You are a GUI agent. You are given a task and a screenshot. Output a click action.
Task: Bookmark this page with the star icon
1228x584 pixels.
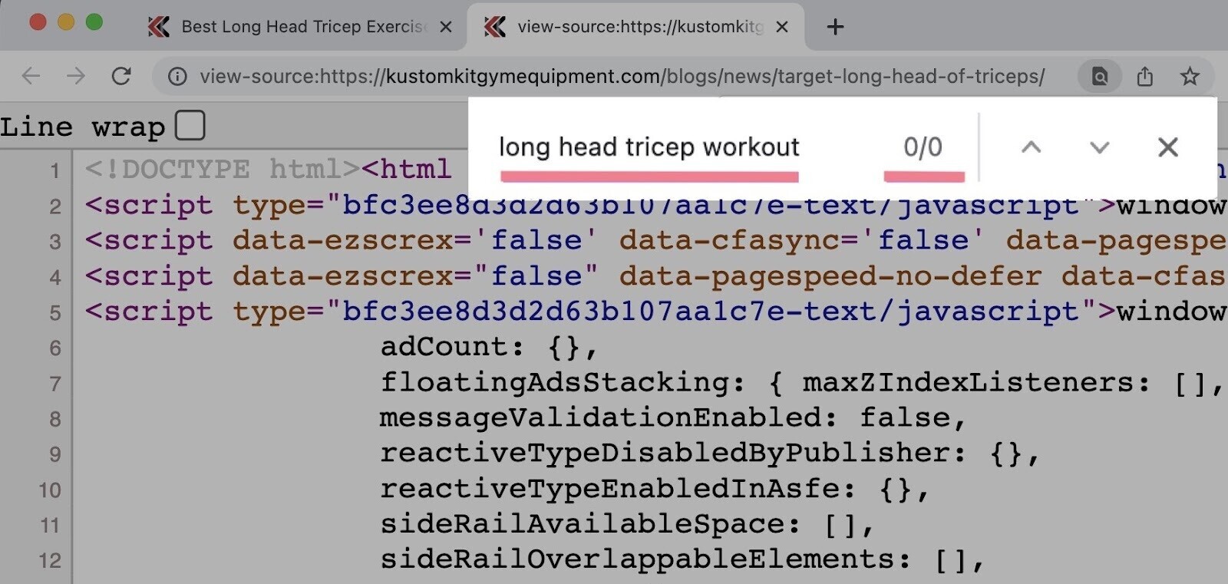[1190, 77]
